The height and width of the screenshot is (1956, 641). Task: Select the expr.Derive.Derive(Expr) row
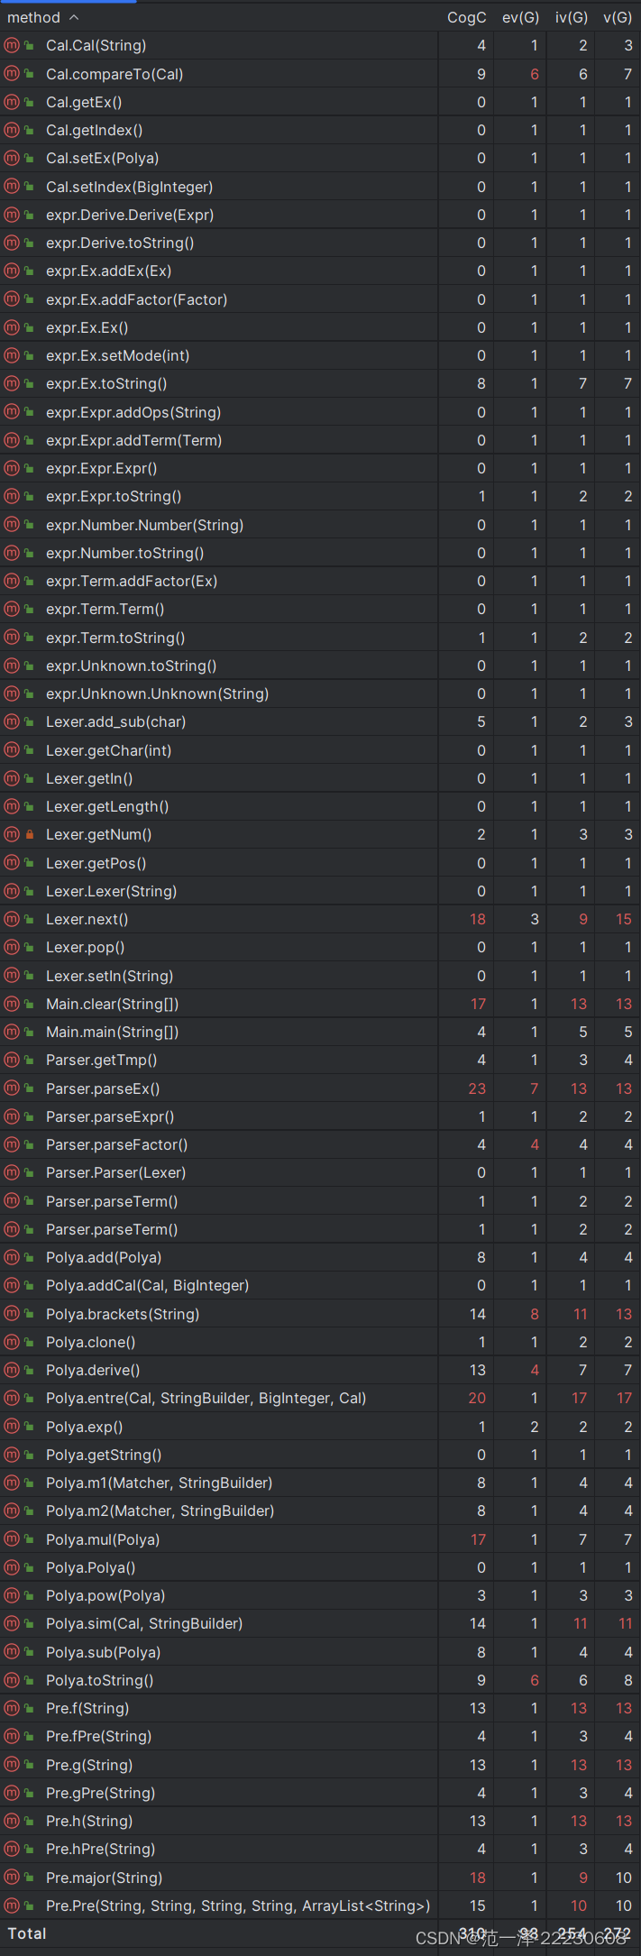pyautogui.click(x=320, y=215)
